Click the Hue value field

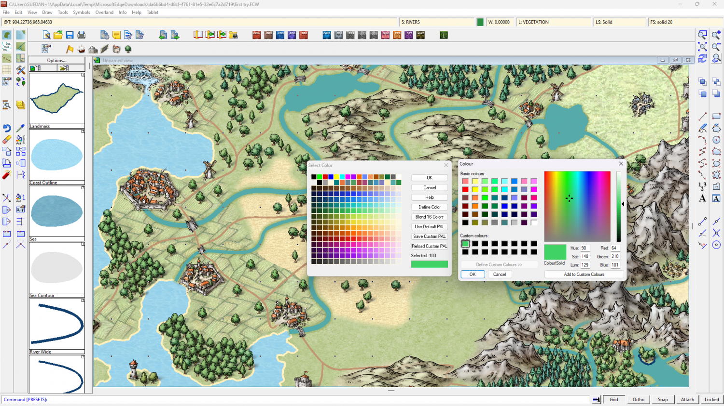(585, 248)
